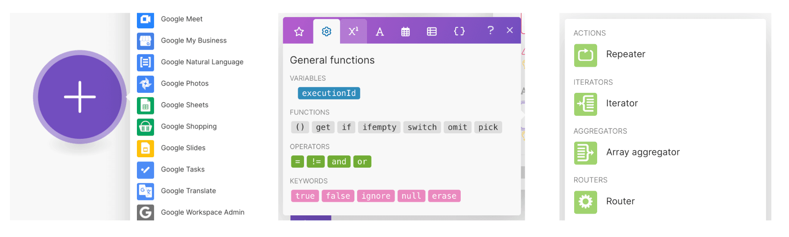Insert the pink ignore keyword
This screenshot has width=789, height=237.
376,196
